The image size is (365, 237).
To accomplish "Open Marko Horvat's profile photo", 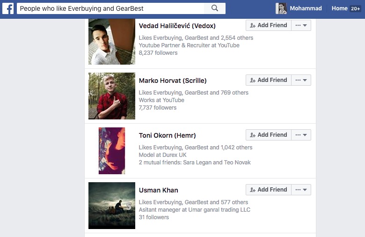I will pos(112,96).
